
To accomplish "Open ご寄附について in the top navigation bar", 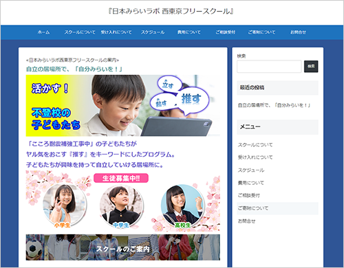I will point(261,32).
